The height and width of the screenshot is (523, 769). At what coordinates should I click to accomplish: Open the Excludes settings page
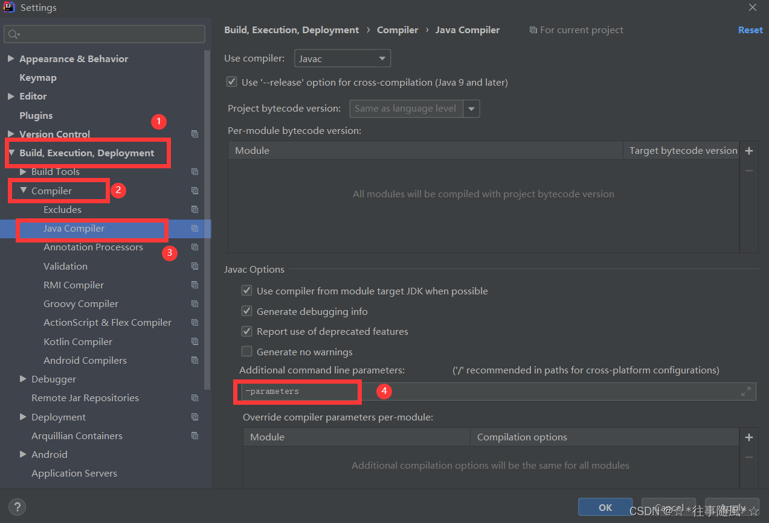pos(62,209)
